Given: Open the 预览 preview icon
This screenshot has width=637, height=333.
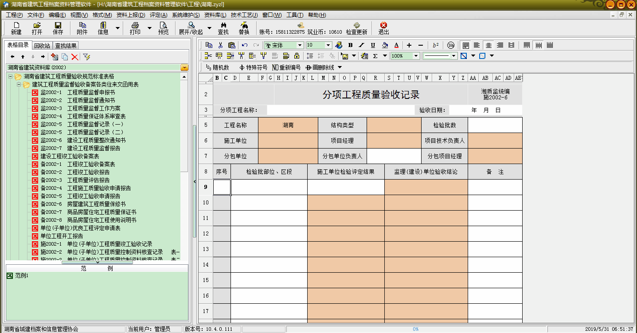Looking at the screenshot, I should 164,27.
